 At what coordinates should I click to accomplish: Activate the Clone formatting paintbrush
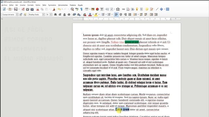point(54,9)
